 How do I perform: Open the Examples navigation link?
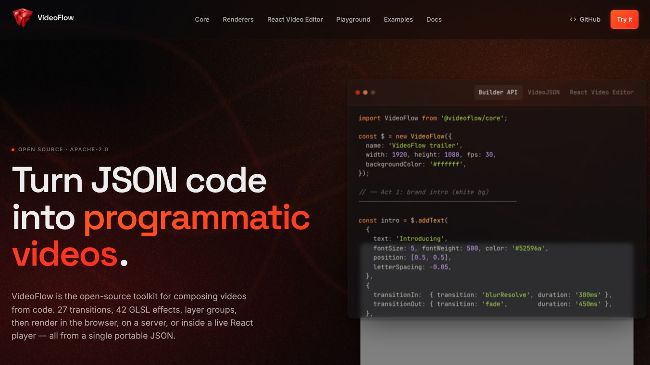pyautogui.click(x=398, y=20)
